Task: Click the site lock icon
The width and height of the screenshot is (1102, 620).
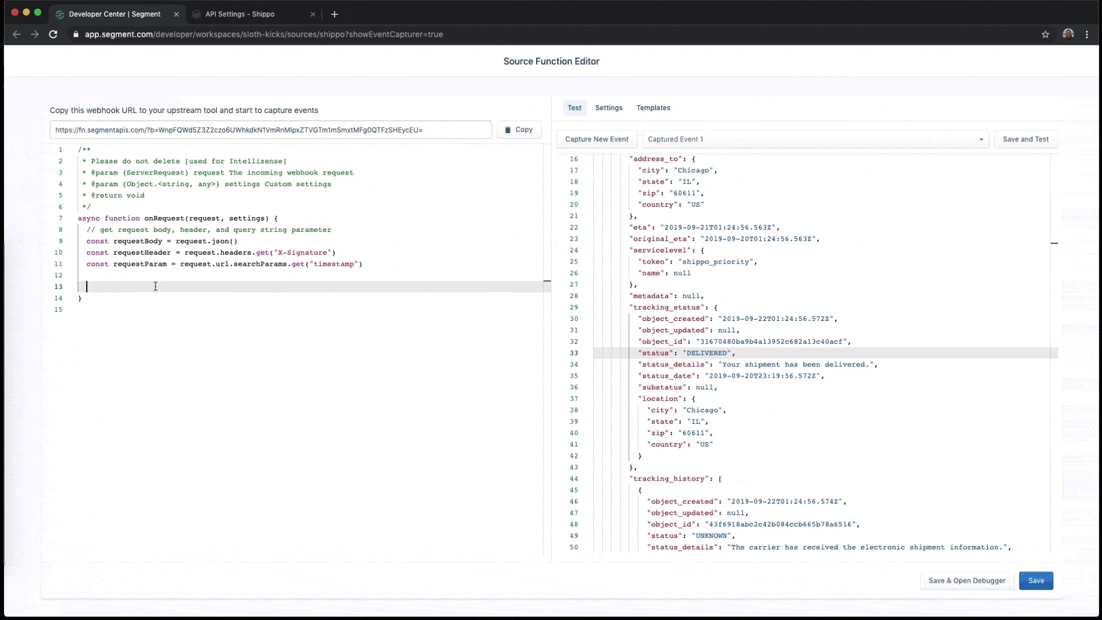Action: pyautogui.click(x=76, y=34)
